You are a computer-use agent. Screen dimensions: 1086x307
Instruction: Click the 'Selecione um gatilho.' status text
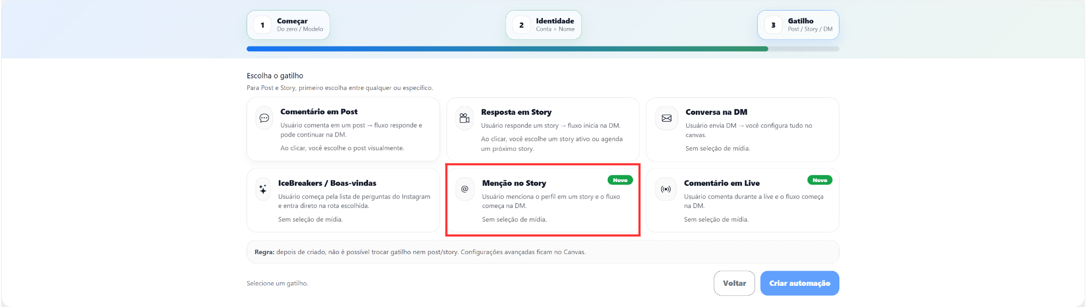(277, 283)
